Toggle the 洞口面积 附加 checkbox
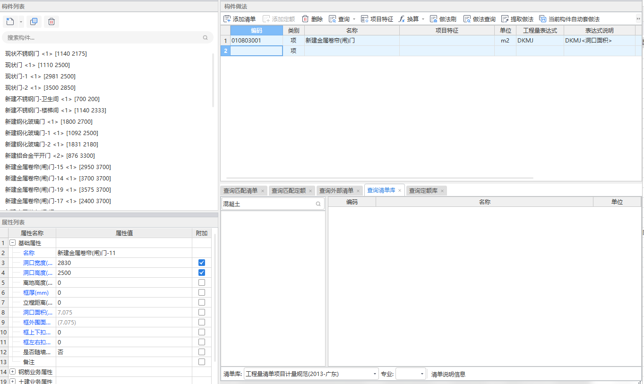 pos(202,312)
